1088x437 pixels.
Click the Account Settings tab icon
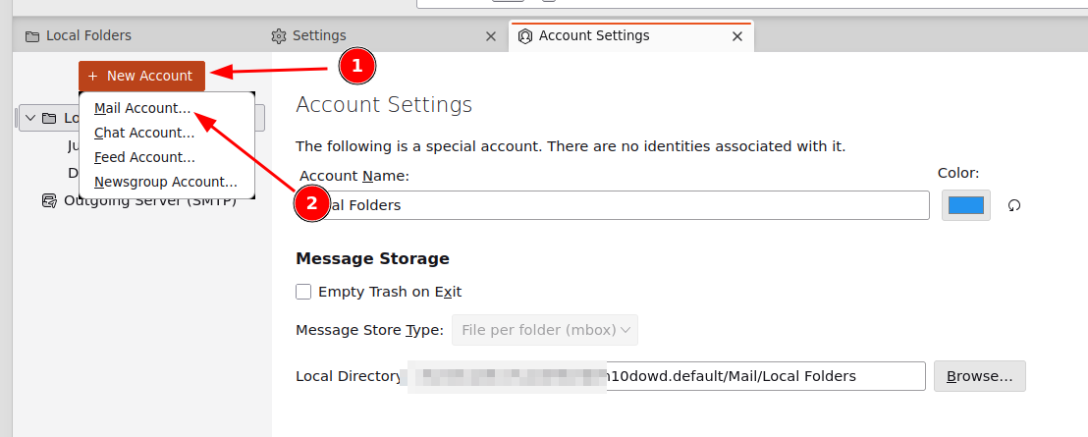click(526, 36)
